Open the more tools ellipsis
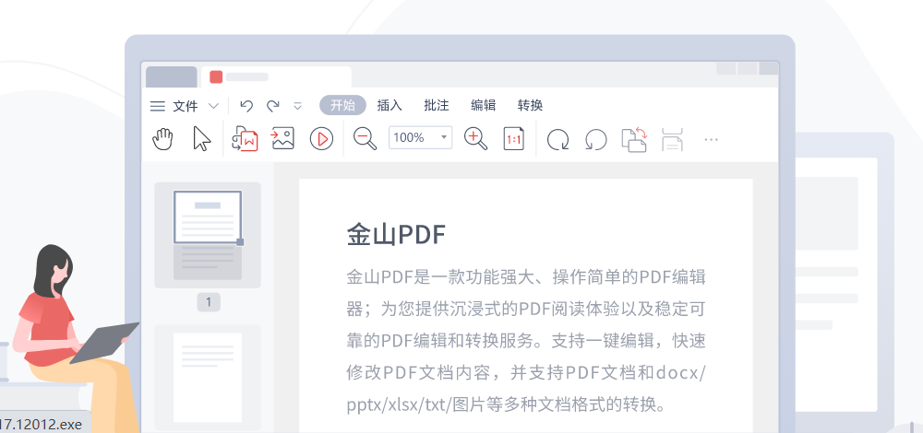Screen dimensions: 923x433 (711, 140)
